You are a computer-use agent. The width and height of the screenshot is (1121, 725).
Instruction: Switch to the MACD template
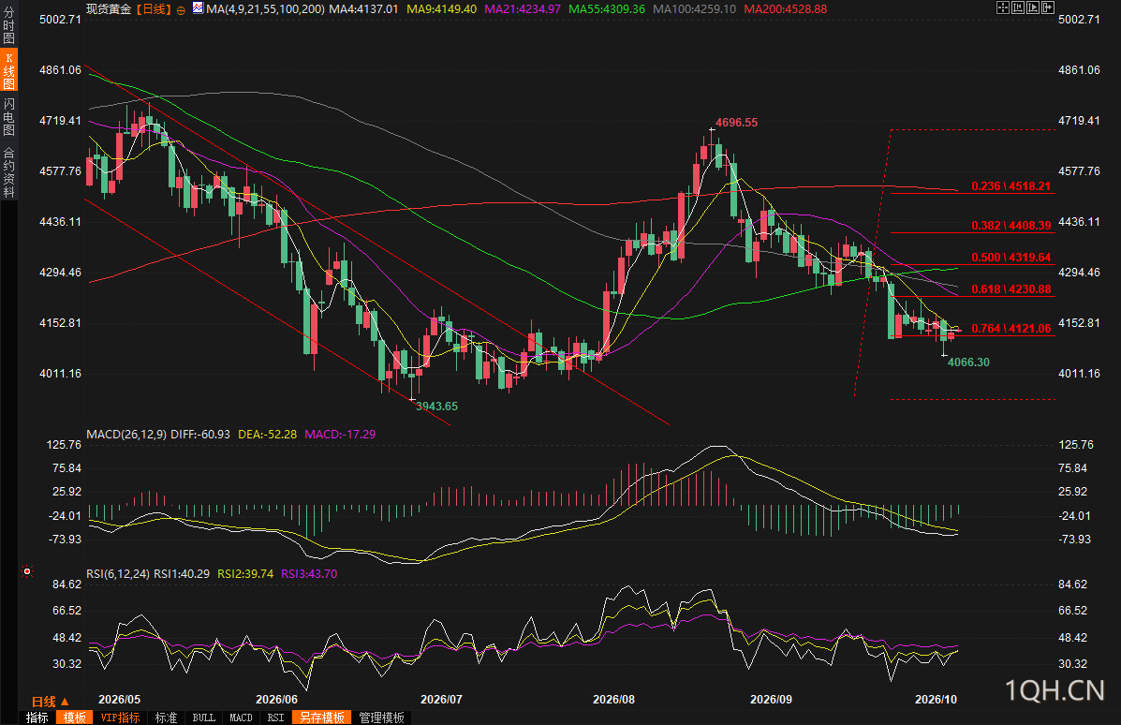(241, 718)
